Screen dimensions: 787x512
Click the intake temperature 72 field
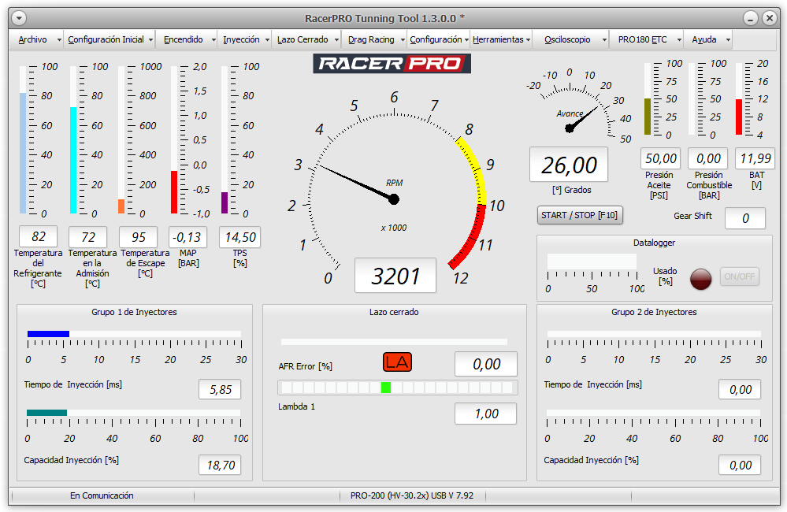[88, 237]
